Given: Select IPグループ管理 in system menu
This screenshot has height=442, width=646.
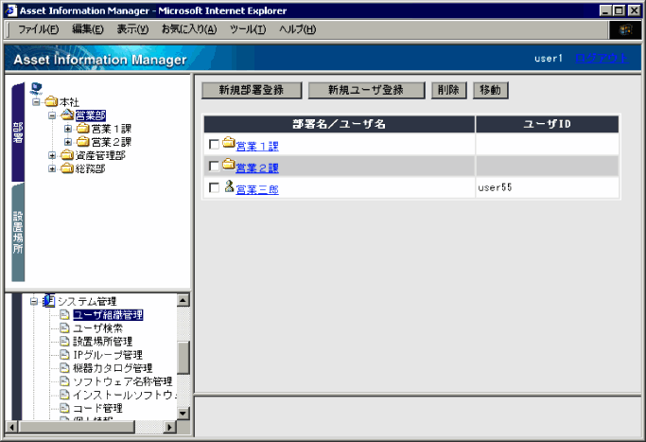Looking at the screenshot, I should click(x=108, y=355).
